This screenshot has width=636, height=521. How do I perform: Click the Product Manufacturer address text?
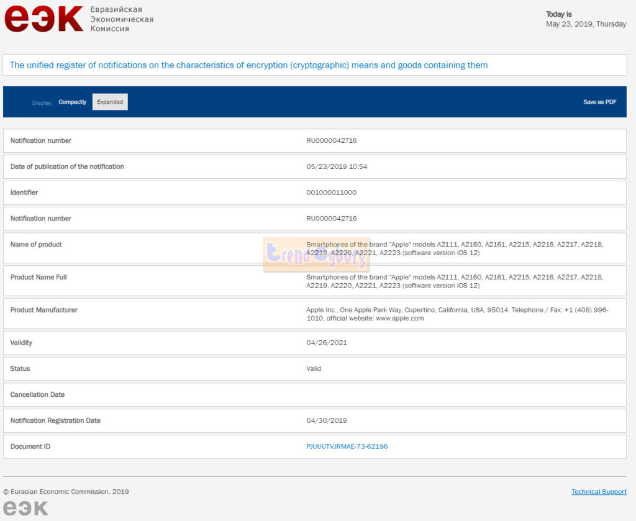[457, 314]
